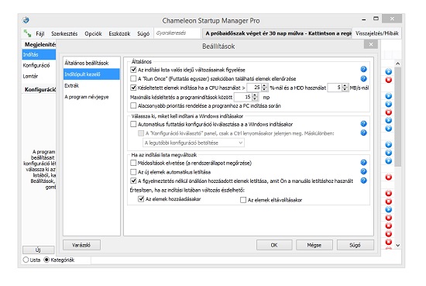The image size is (426, 286).
Task: Toggle "A figyelmeztetés nélkül önállóan hozzáadott elemek letiltása"
Action: tap(133, 181)
